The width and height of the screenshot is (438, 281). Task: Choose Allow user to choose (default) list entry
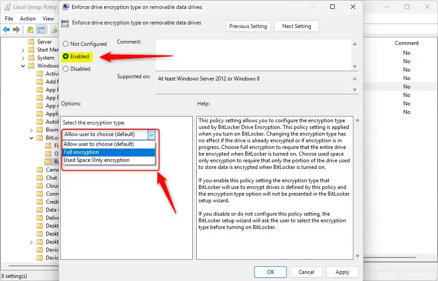click(109, 144)
